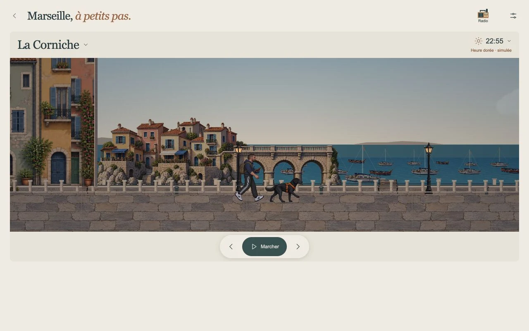Go back with the top-left arrow

tap(14, 16)
